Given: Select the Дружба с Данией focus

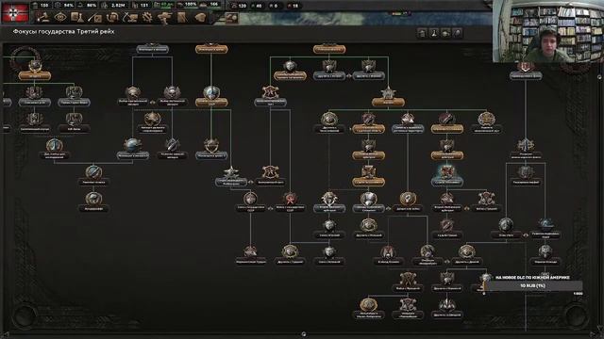Looking at the screenshot, I should click(x=466, y=256).
